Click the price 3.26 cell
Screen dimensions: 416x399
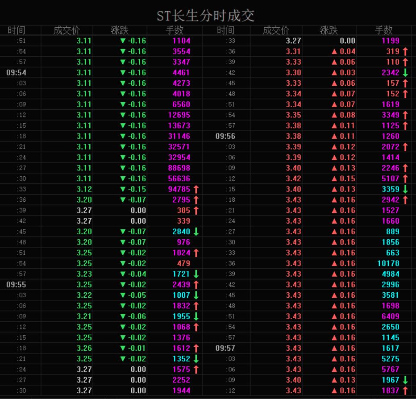(x=84, y=348)
